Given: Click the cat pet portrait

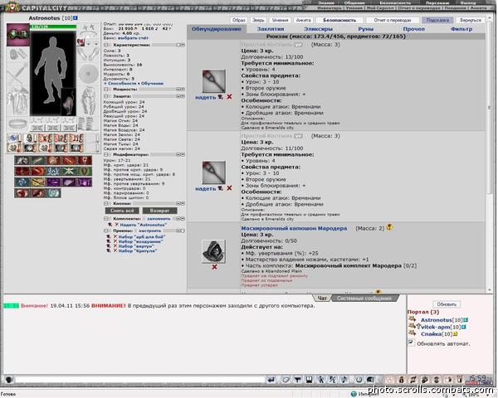Looking at the screenshot, I should coord(68,102).
